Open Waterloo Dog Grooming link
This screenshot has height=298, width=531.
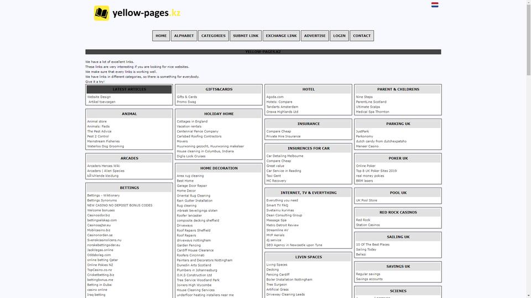tap(106, 146)
